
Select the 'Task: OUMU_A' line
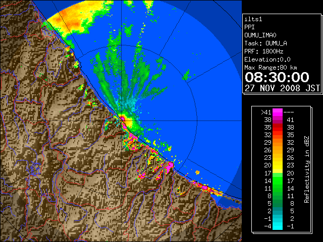coord(266,43)
